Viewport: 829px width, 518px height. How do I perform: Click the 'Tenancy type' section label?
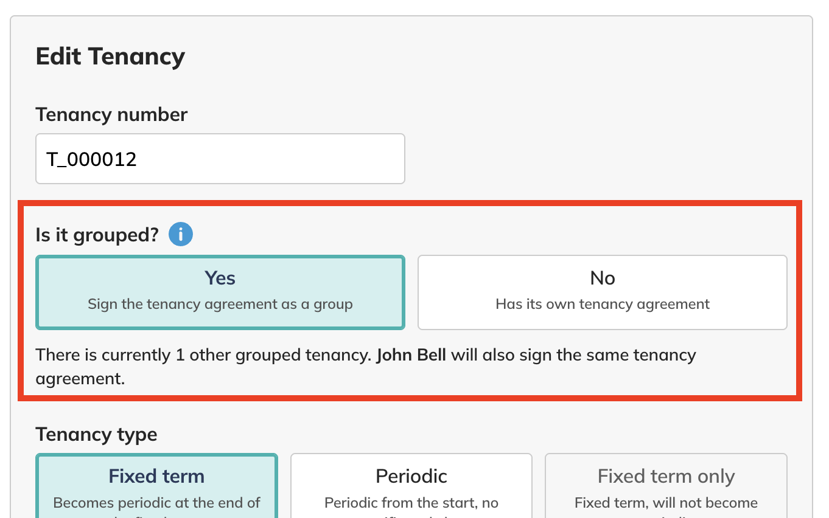click(96, 435)
